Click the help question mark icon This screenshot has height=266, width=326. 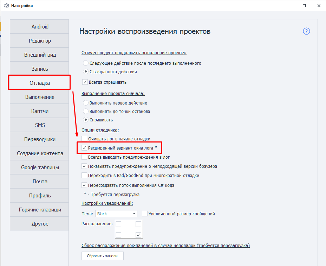click(306, 31)
